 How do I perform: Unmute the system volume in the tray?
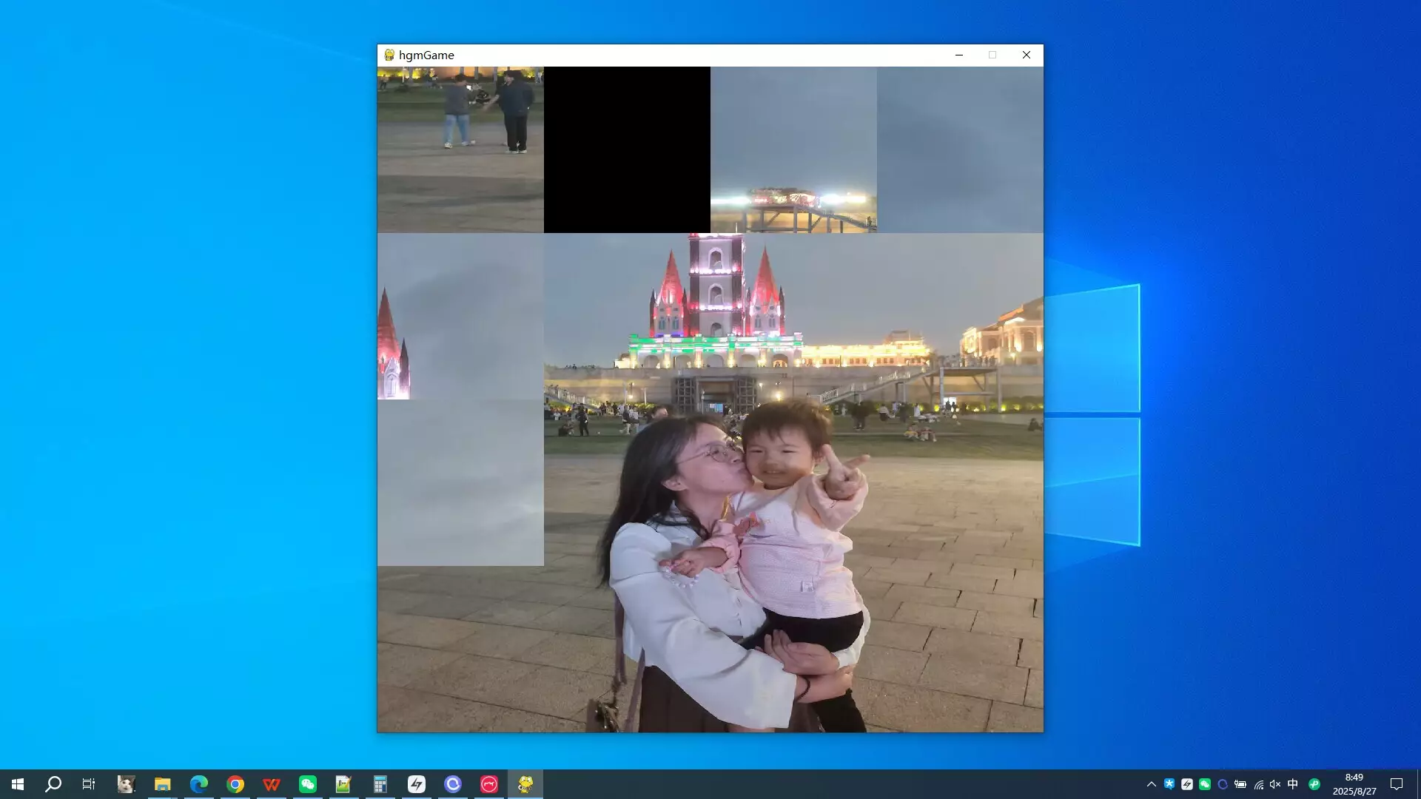click(x=1274, y=784)
